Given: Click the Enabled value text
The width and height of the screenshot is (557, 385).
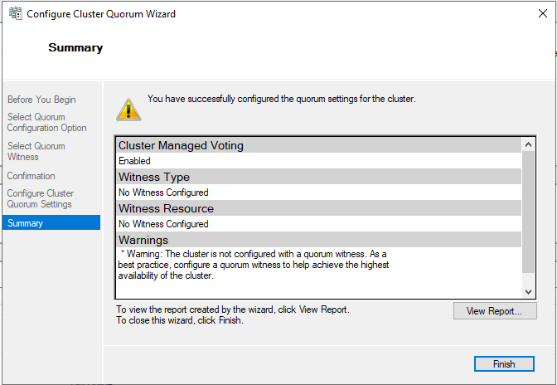Looking at the screenshot, I should (x=134, y=161).
